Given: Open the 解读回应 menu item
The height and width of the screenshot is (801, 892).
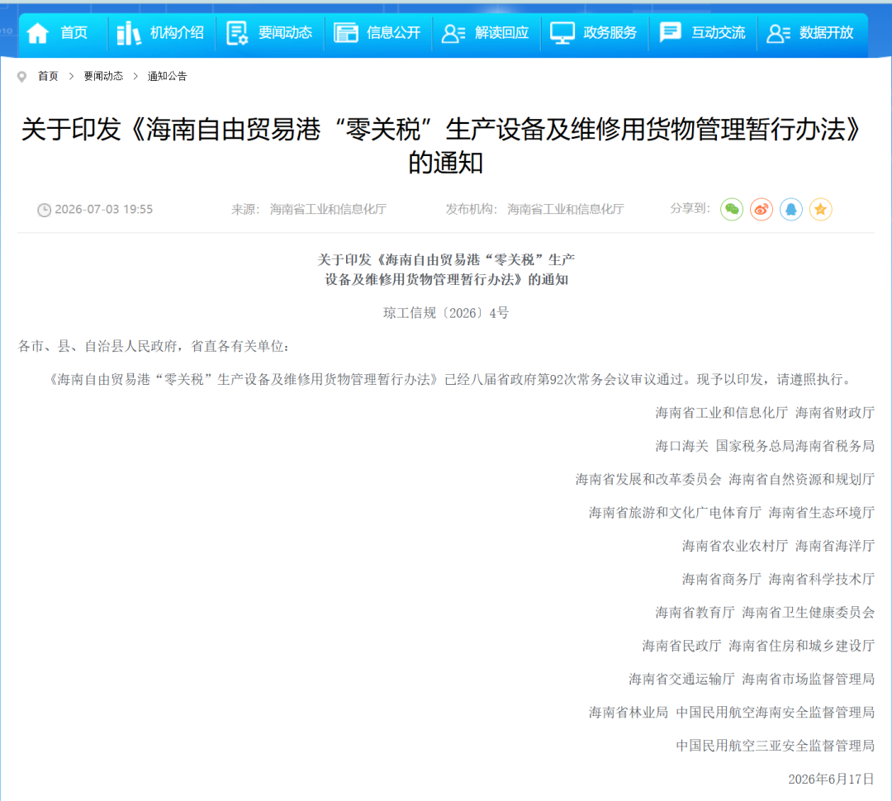Looking at the screenshot, I should [x=502, y=32].
